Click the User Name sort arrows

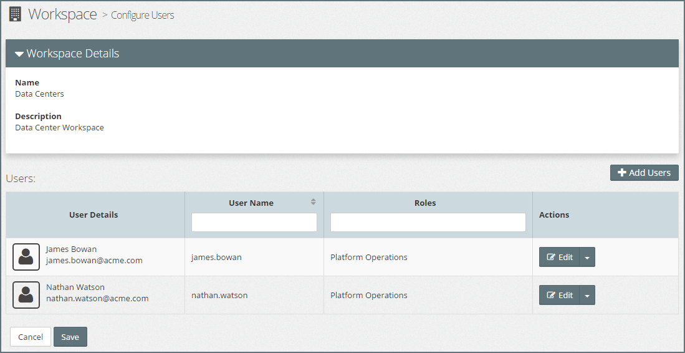click(314, 202)
